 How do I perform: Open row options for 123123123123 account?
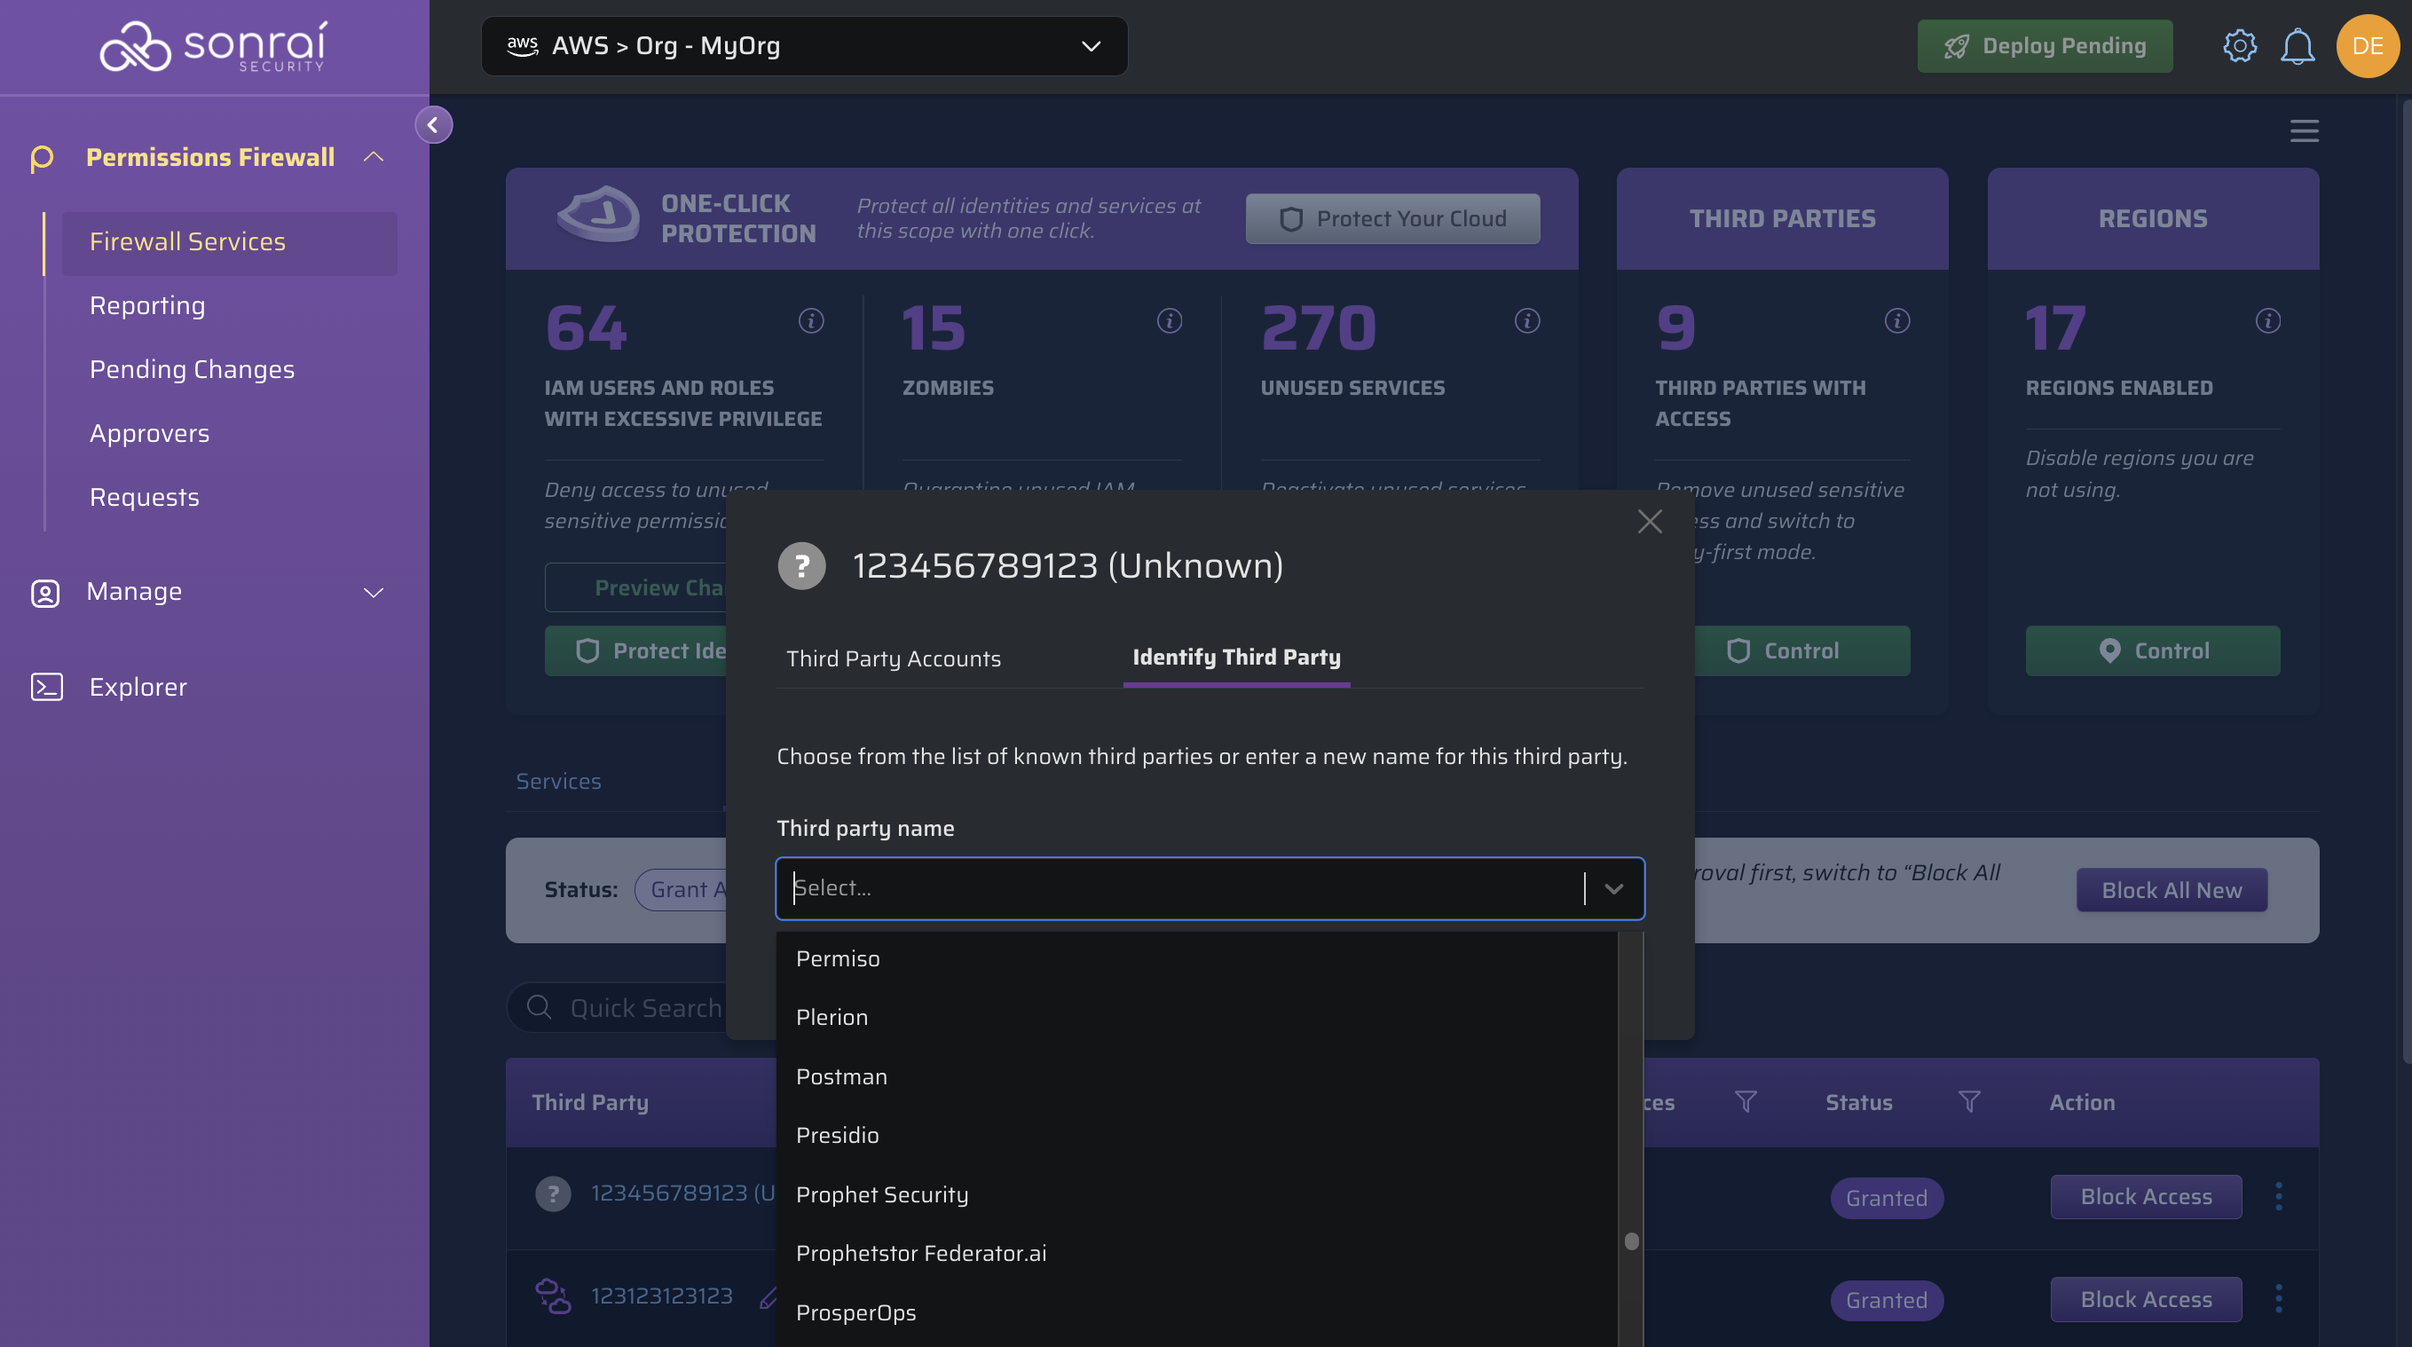[x=2279, y=1299]
